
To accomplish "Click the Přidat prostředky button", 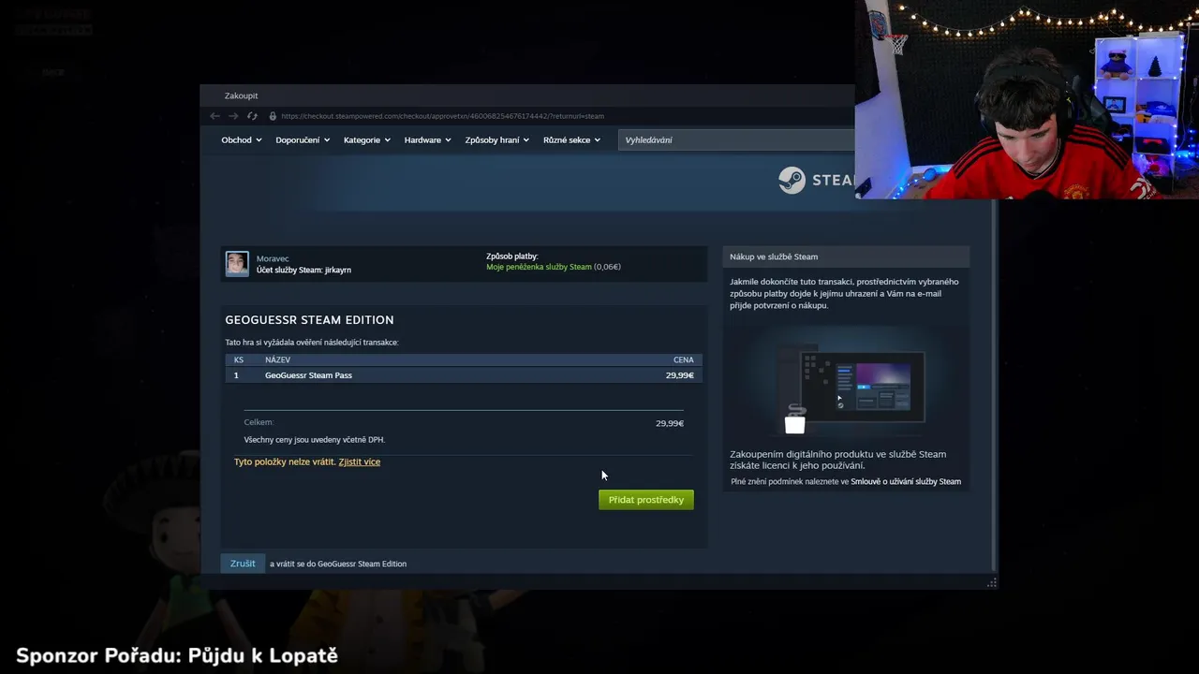I will pos(646,500).
